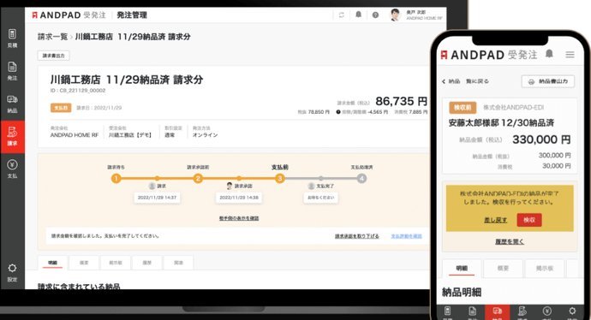Click the 請求書出力 button on laptop

53,56
